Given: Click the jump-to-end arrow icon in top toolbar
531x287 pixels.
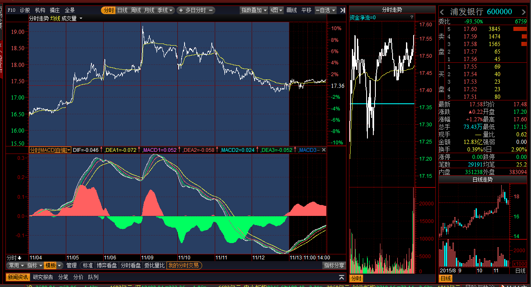Looking at the screenshot, I should tap(343, 10).
